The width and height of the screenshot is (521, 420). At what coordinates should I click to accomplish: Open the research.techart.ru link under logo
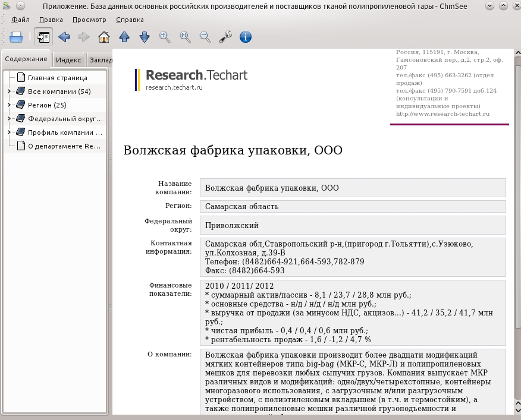pyautogui.click(x=174, y=87)
